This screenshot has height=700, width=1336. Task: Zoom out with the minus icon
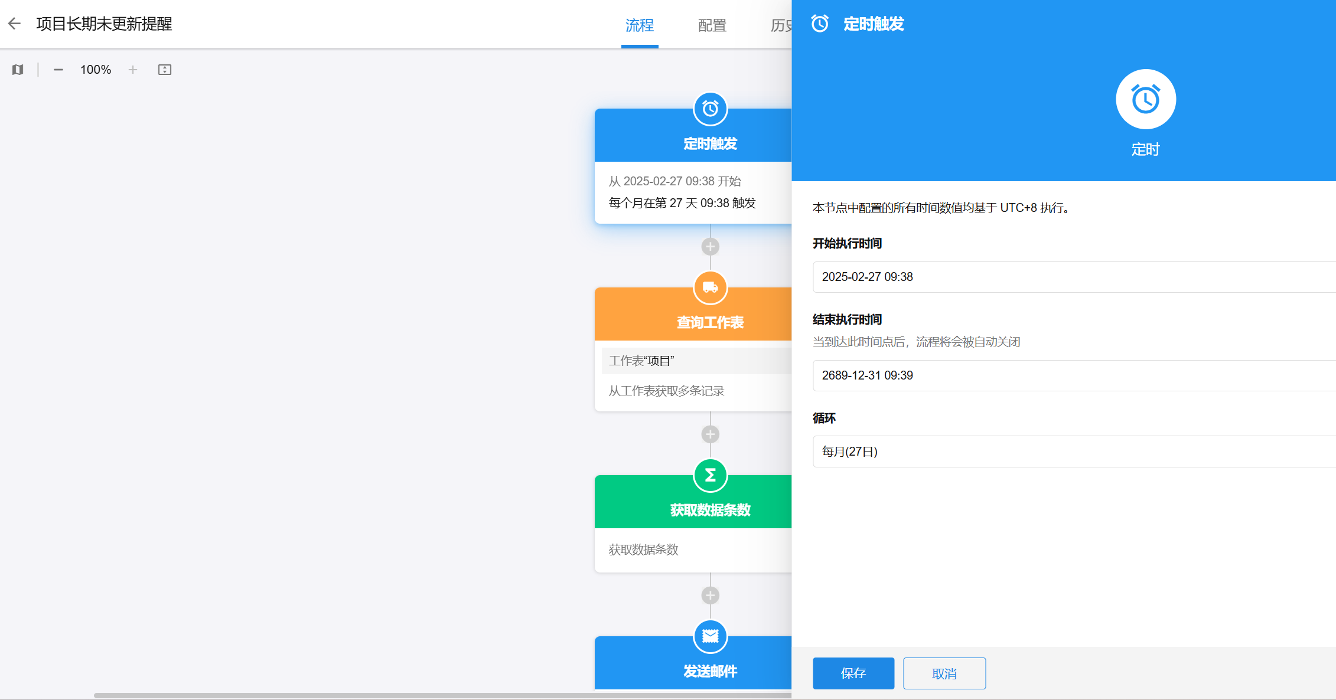tap(58, 70)
